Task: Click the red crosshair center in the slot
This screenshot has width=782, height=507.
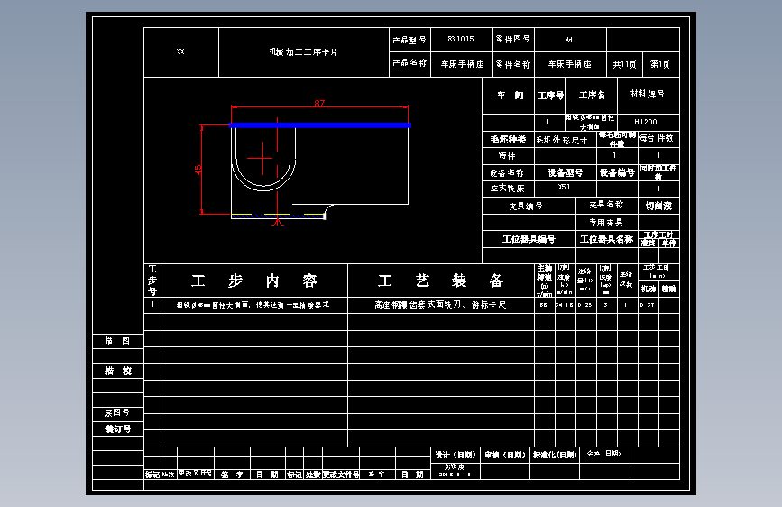Action: 262,159
